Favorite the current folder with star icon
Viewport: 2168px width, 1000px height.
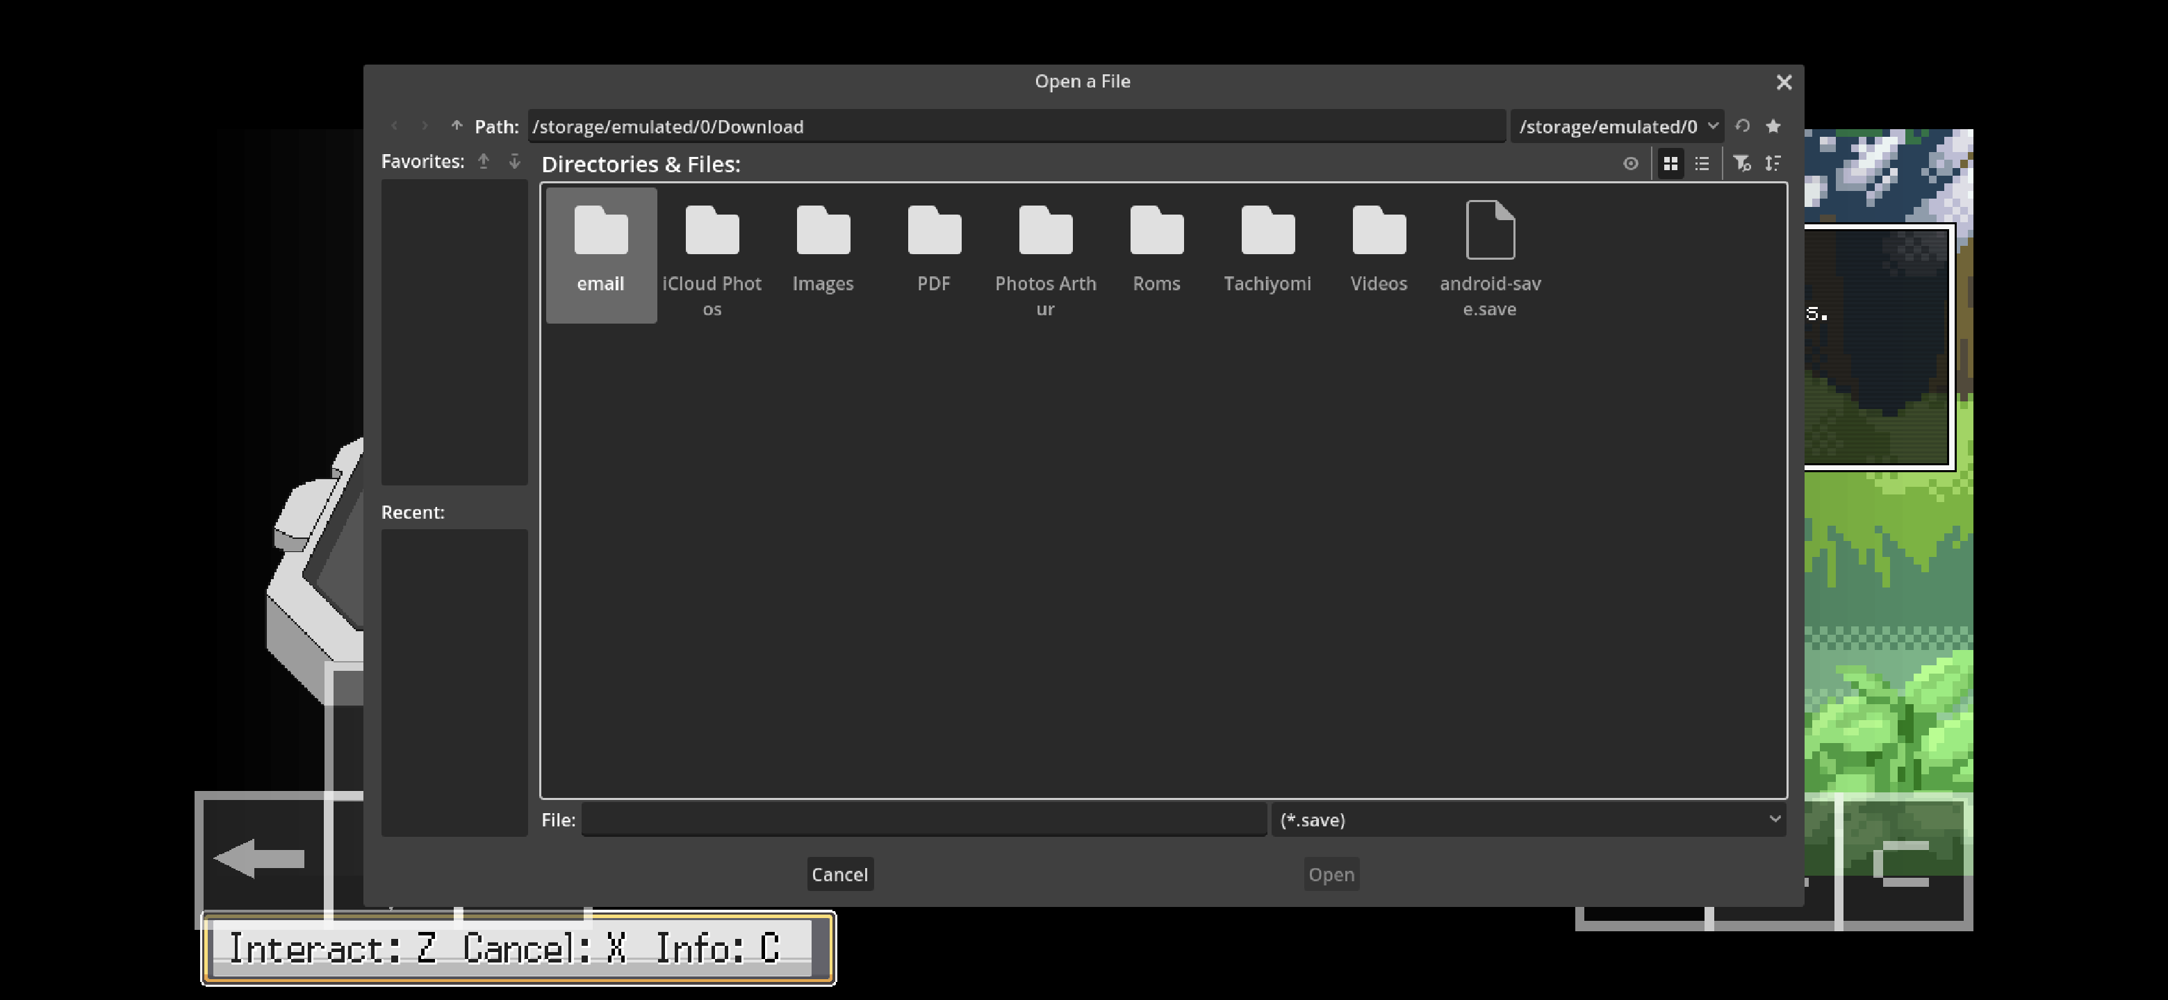(1773, 126)
